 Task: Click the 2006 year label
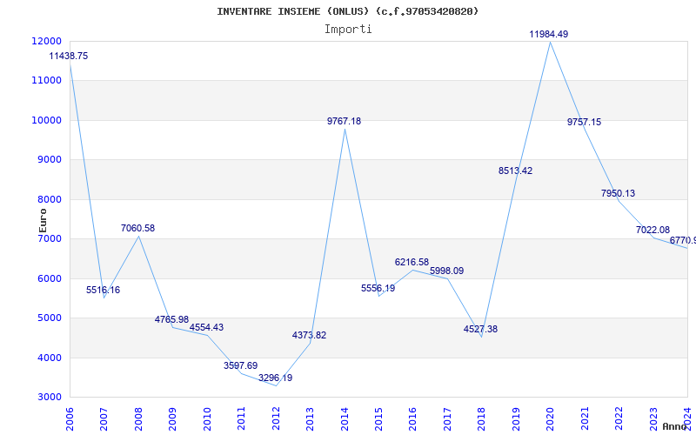click(x=70, y=418)
